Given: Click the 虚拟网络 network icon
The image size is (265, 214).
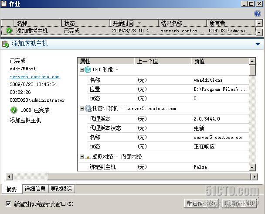Looking at the screenshot, I should [x=88, y=157].
